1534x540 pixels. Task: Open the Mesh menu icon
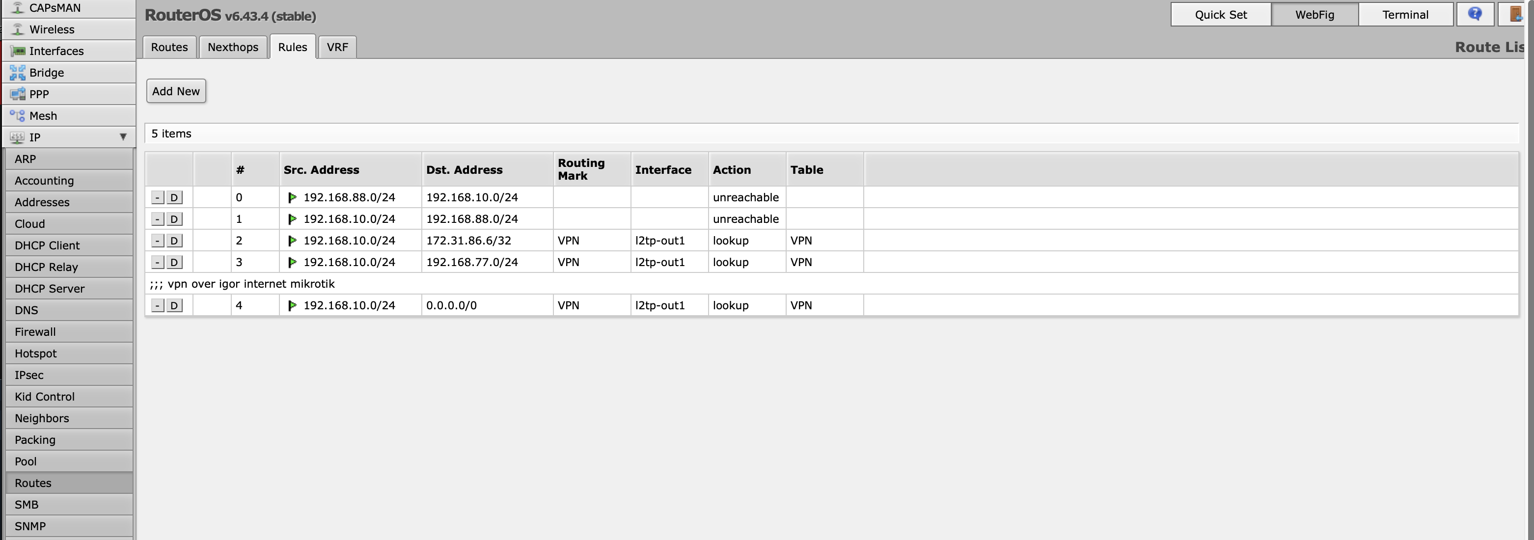point(18,115)
